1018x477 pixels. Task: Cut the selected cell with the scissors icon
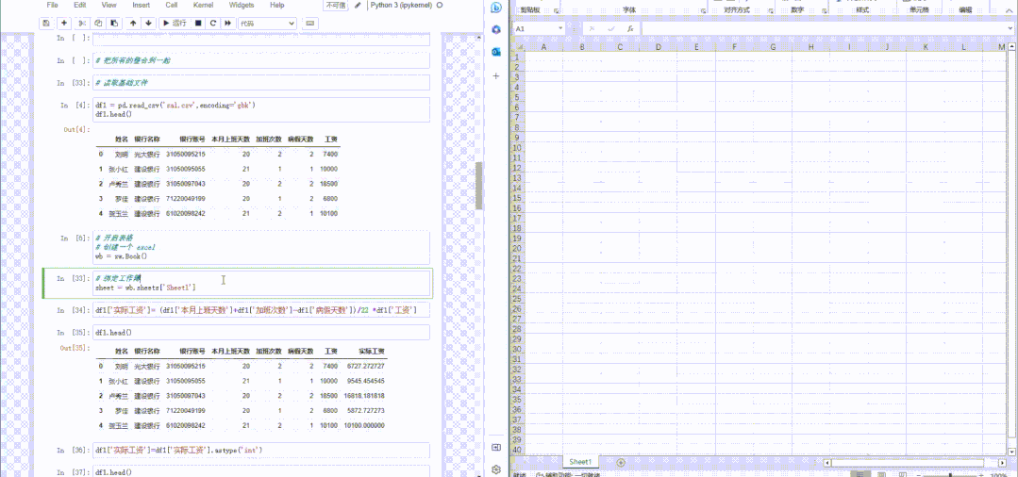click(x=82, y=23)
